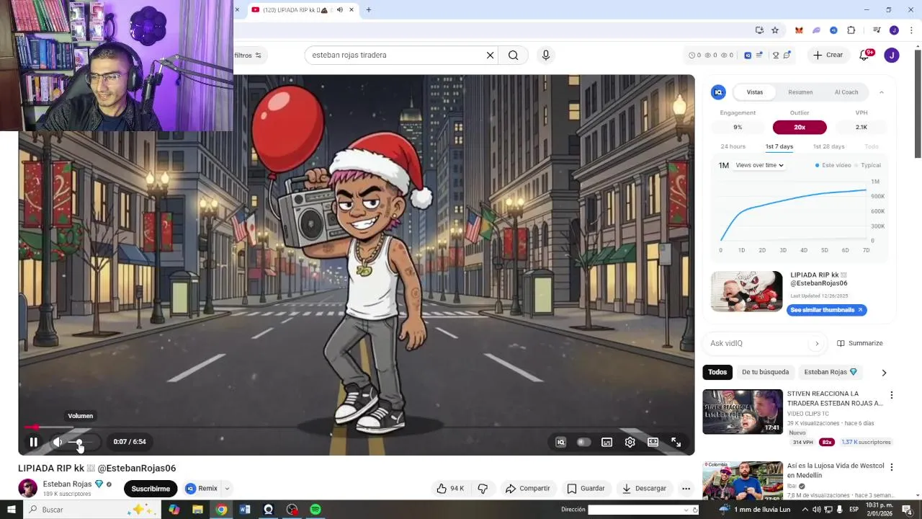Pause the video playback

(x=33, y=442)
